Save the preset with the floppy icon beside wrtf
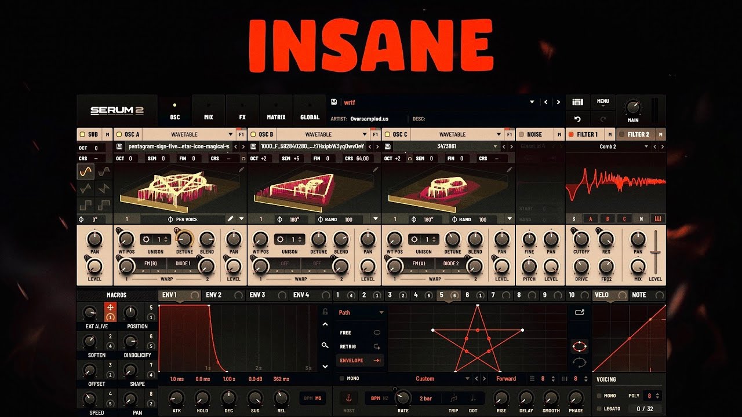This screenshot has height=417, width=742. point(334,102)
